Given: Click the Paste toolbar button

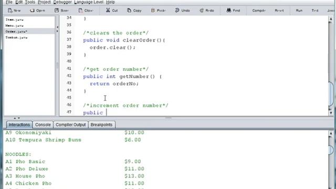Looking at the screenshot, I should 158,10.
